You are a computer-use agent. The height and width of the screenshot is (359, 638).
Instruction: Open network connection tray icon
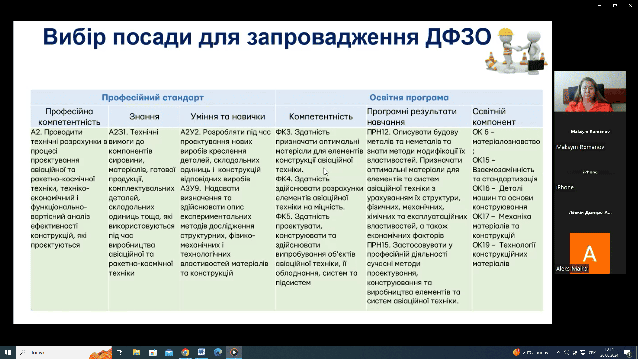click(583, 352)
